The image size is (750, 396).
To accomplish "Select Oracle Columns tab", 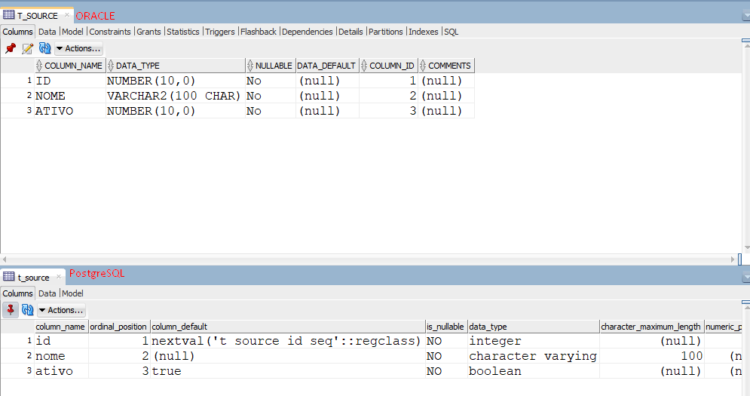I will pos(17,32).
